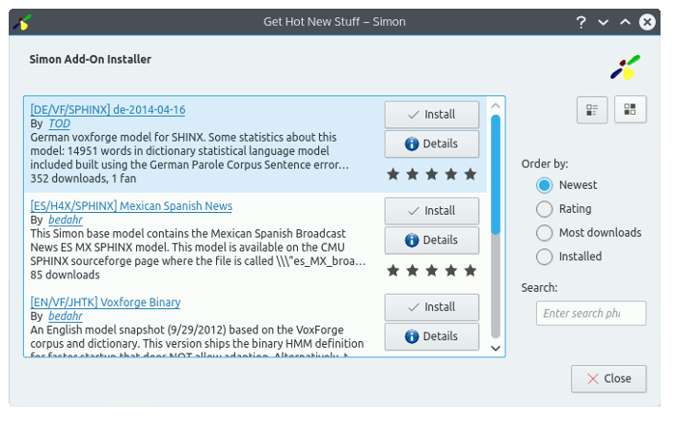The width and height of the screenshot is (675, 421).
Task: Install the de-2014-04-16 German model
Action: coord(432,114)
